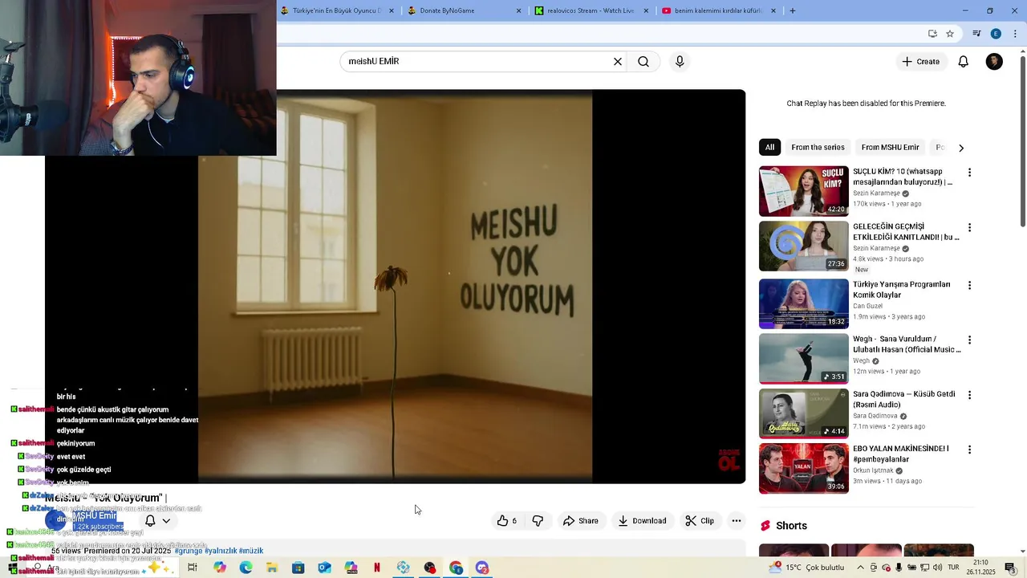Open options for Wegh Sana Vuruldum video
Screen dimensions: 1027x578
(x=969, y=340)
